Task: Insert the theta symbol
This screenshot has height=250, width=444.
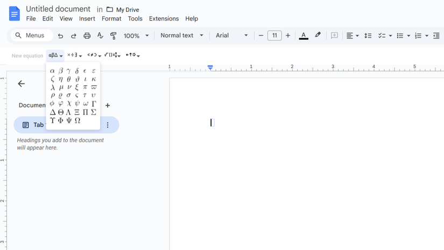Action: [69, 79]
